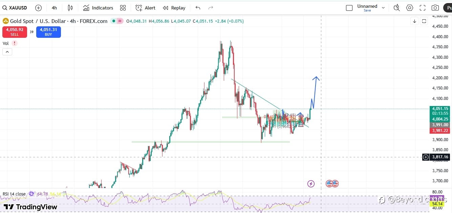
Task: Redo the last chart action
Action: [211, 8]
